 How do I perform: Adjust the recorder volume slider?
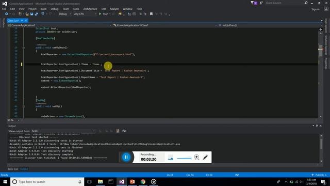184,159
